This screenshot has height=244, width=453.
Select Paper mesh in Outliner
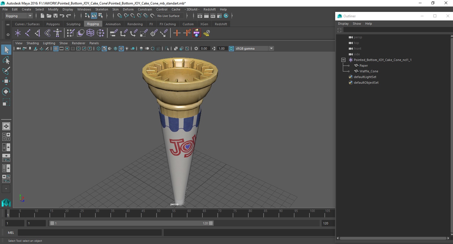[x=364, y=66]
